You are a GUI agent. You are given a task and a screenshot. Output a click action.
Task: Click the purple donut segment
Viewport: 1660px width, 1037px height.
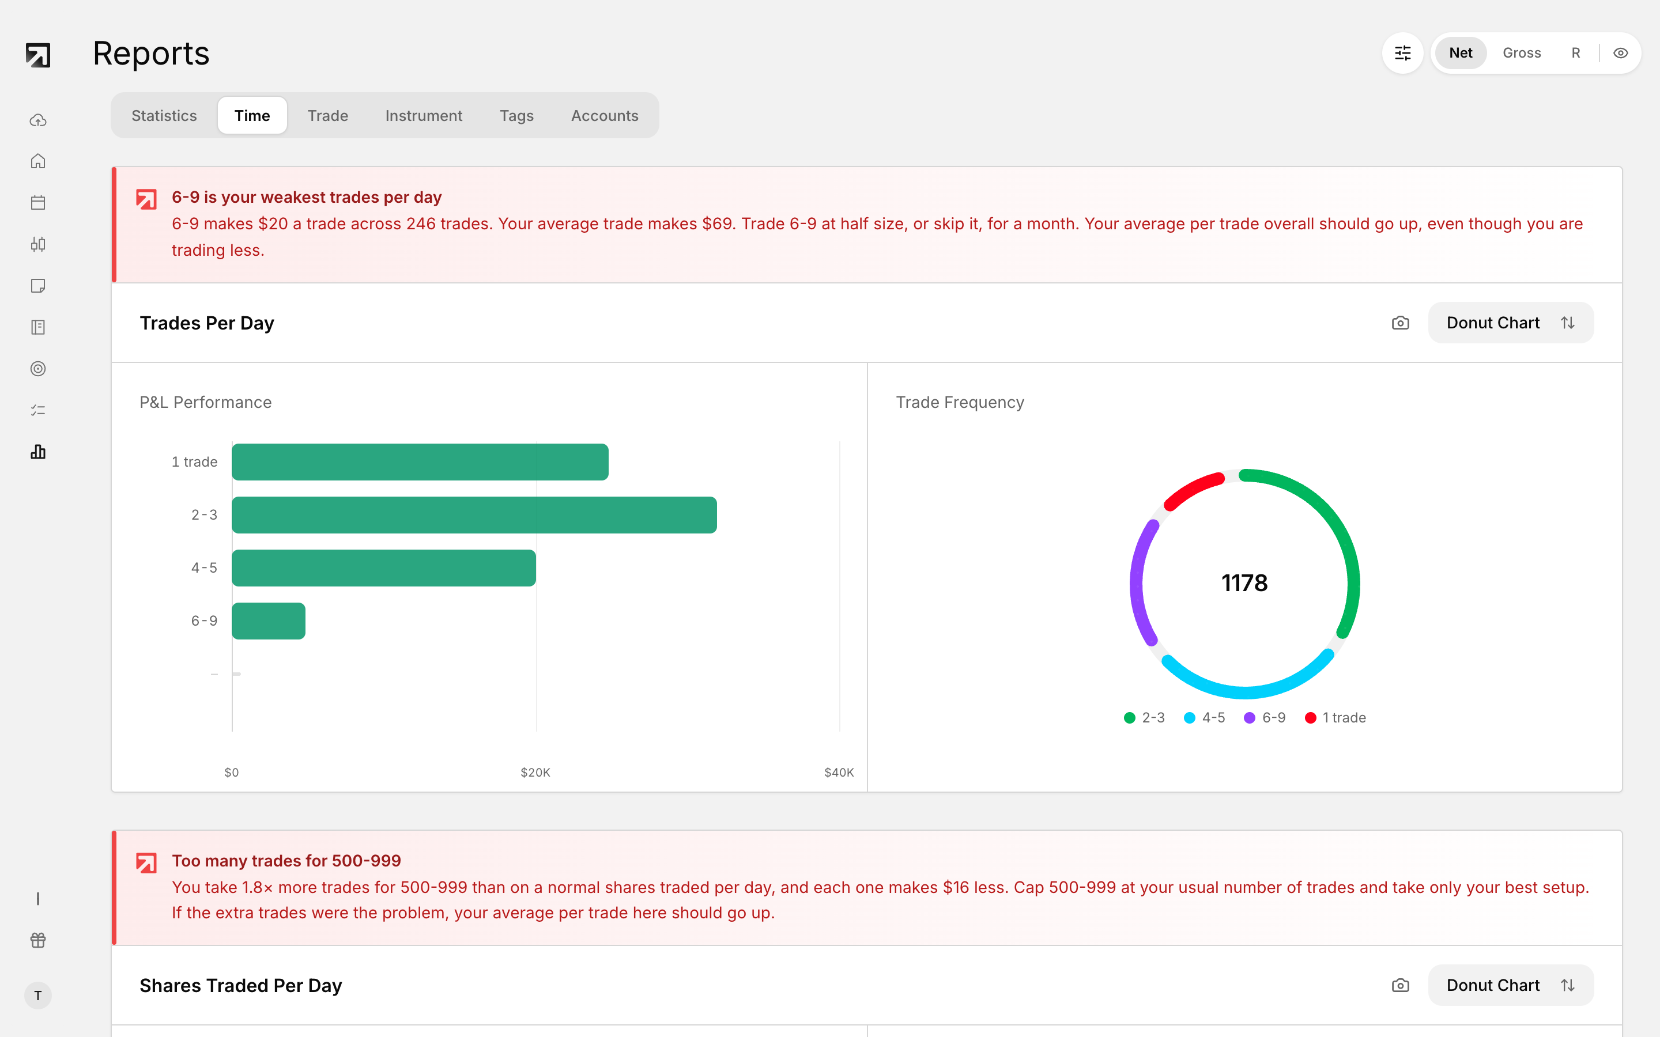pyautogui.click(x=1137, y=583)
